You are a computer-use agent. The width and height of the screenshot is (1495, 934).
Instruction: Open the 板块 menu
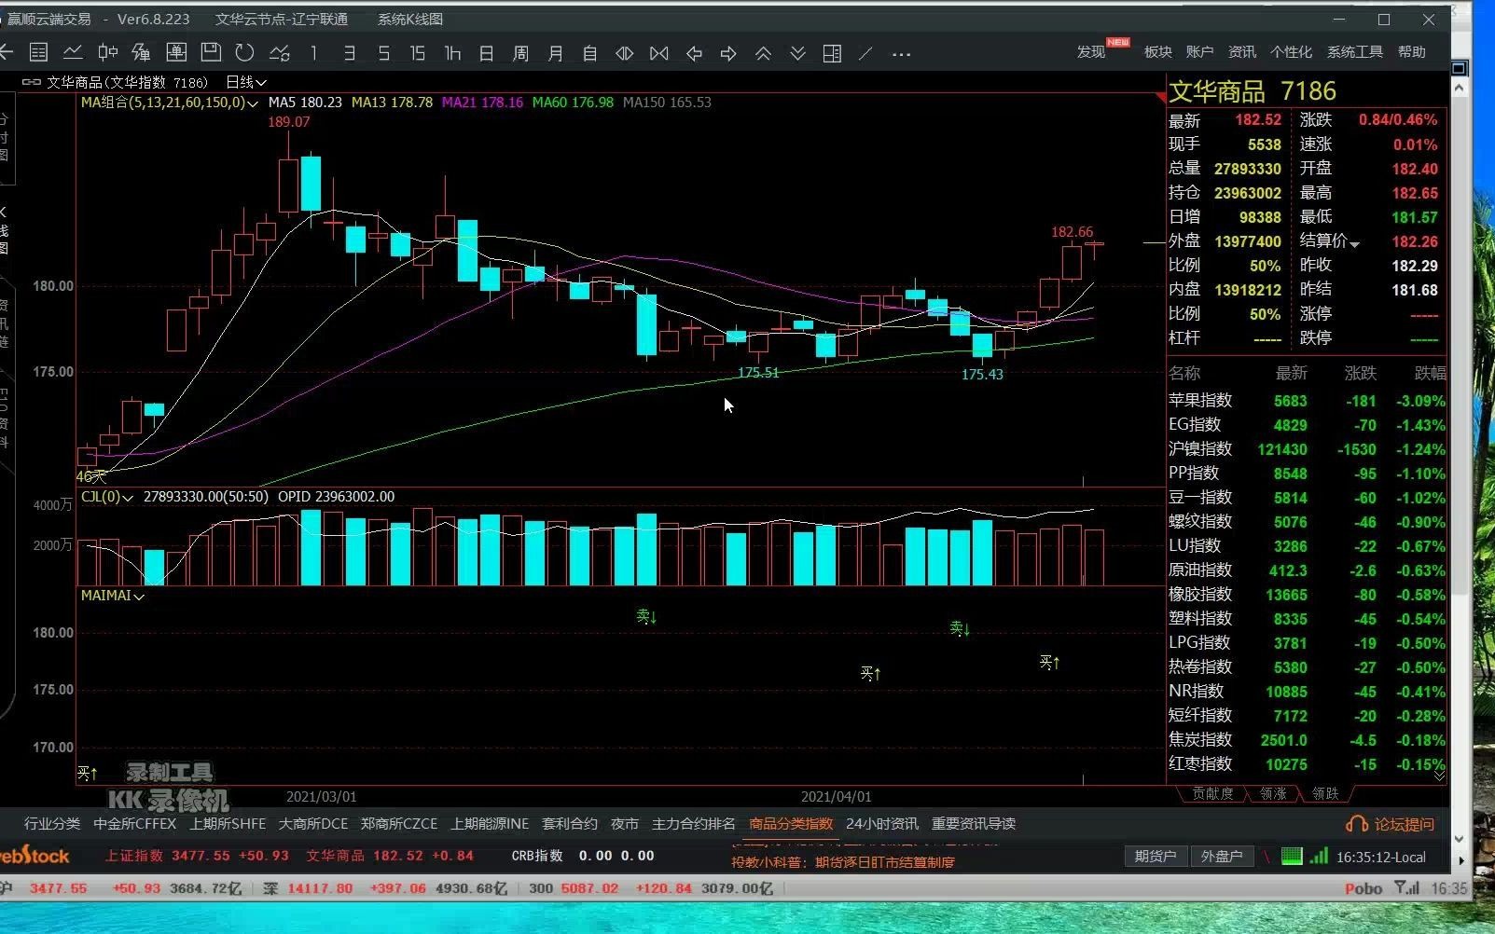[x=1158, y=52]
